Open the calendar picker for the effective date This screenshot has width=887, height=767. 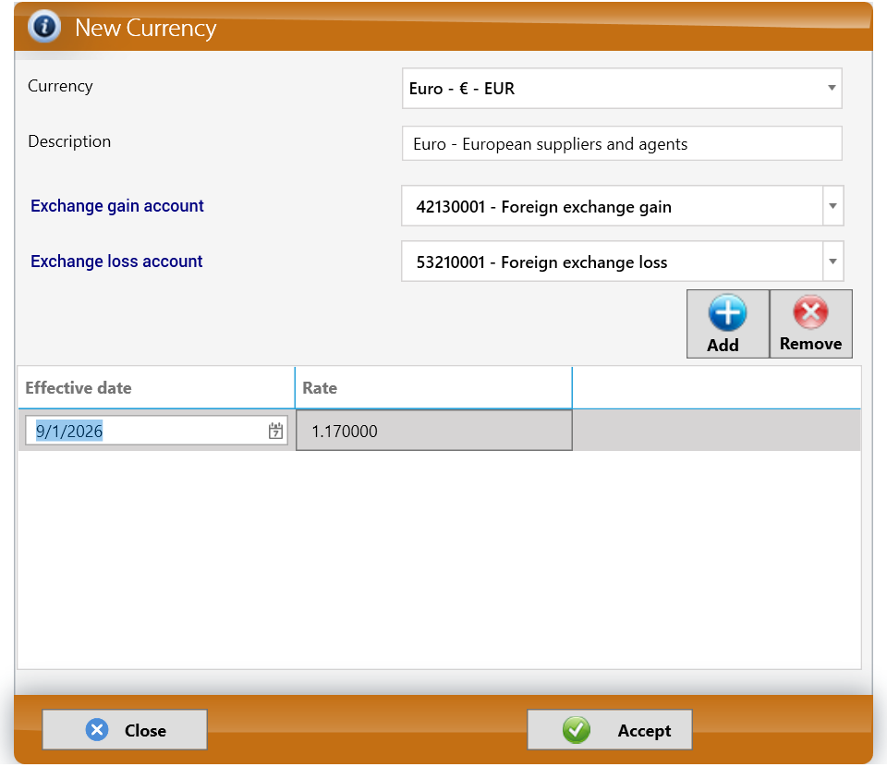click(275, 431)
